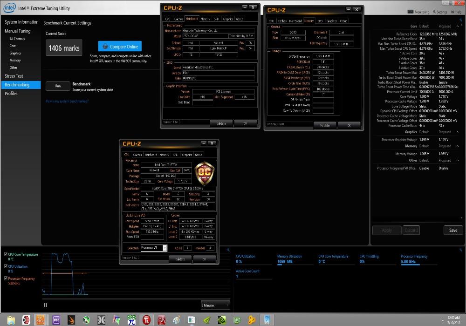Switch to Caches tab in Mainboard CPU-Z window
The height and width of the screenshot is (326, 466).
click(x=178, y=19)
